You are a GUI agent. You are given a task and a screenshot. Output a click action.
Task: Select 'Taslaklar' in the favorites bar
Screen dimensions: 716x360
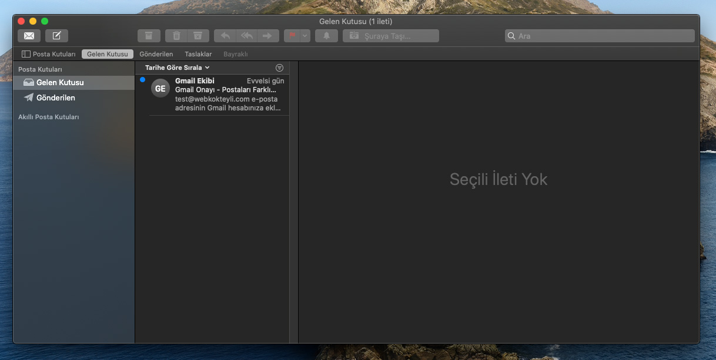198,54
